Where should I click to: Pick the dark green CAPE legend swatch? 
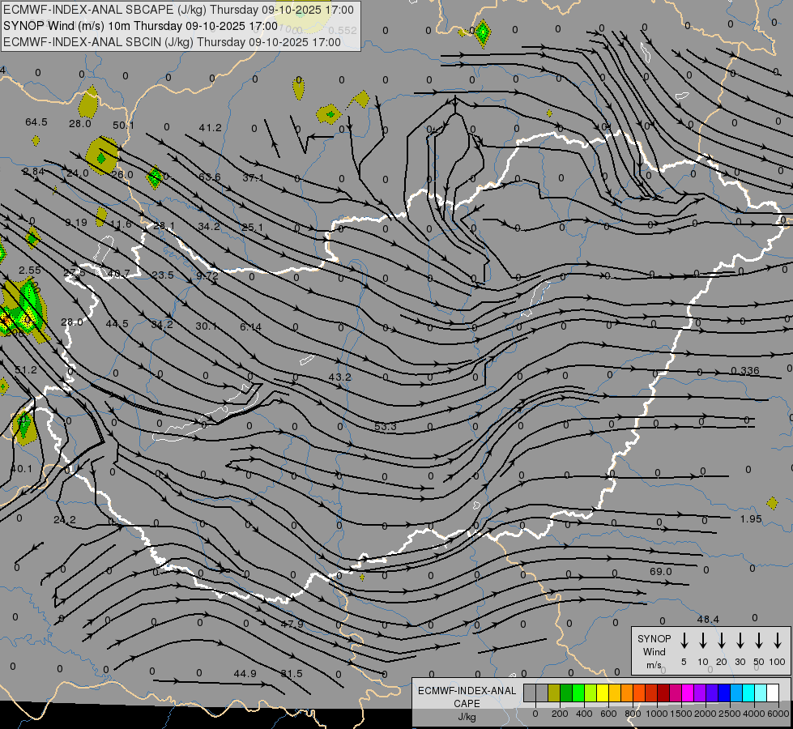point(566,693)
